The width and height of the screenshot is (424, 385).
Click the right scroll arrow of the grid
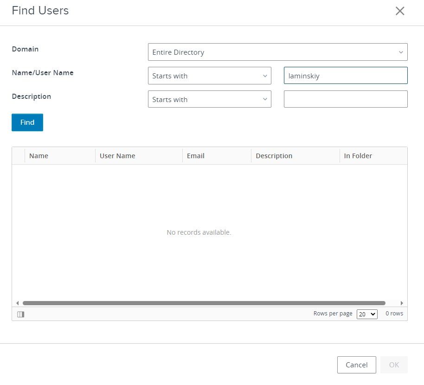[x=402, y=303]
